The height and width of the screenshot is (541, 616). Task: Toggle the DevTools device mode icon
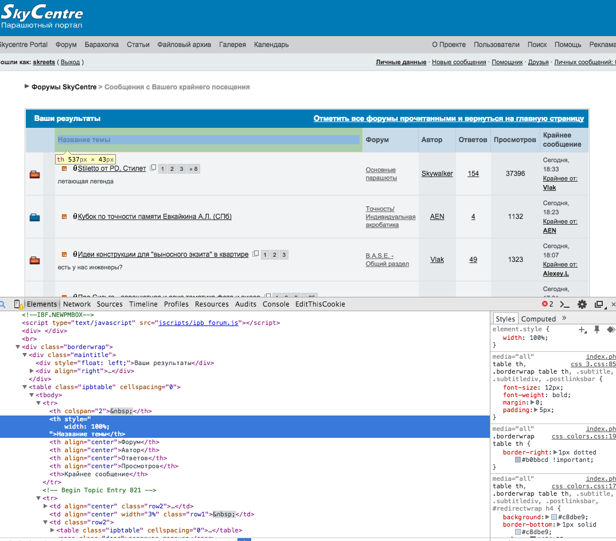(18, 304)
